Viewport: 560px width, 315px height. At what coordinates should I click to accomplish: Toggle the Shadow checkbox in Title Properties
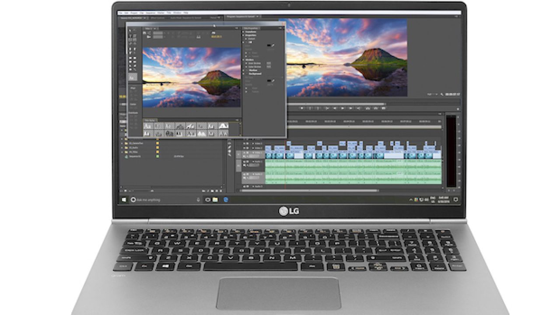247,70
